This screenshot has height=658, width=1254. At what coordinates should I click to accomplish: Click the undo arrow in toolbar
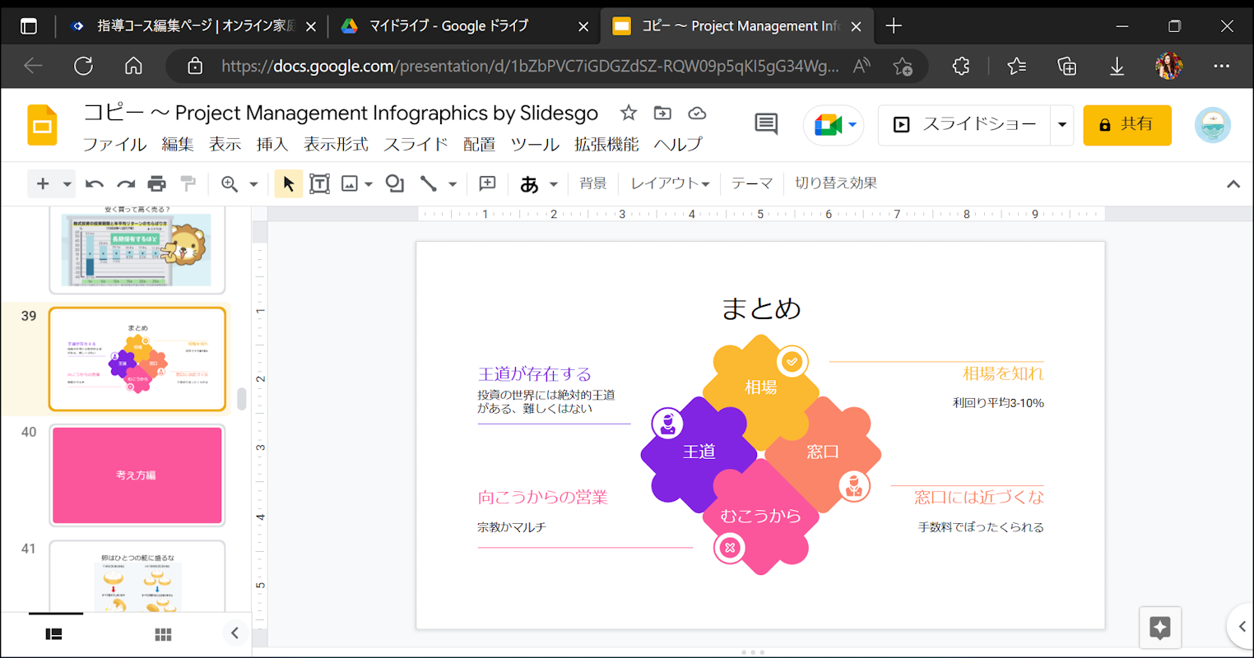(x=95, y=183)
